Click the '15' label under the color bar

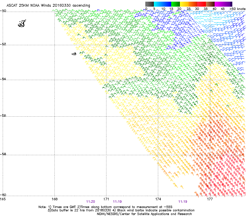(x=171, y=9)
